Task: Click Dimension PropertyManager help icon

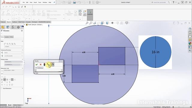Action: [22, 31]
